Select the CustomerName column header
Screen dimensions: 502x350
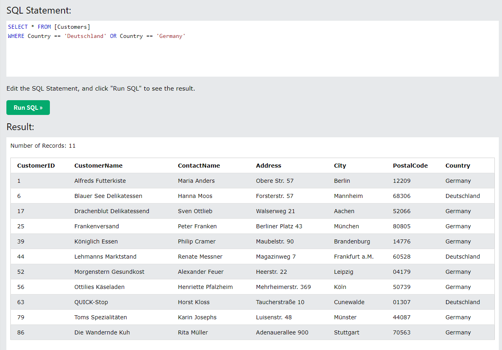(x=99, y=166)
